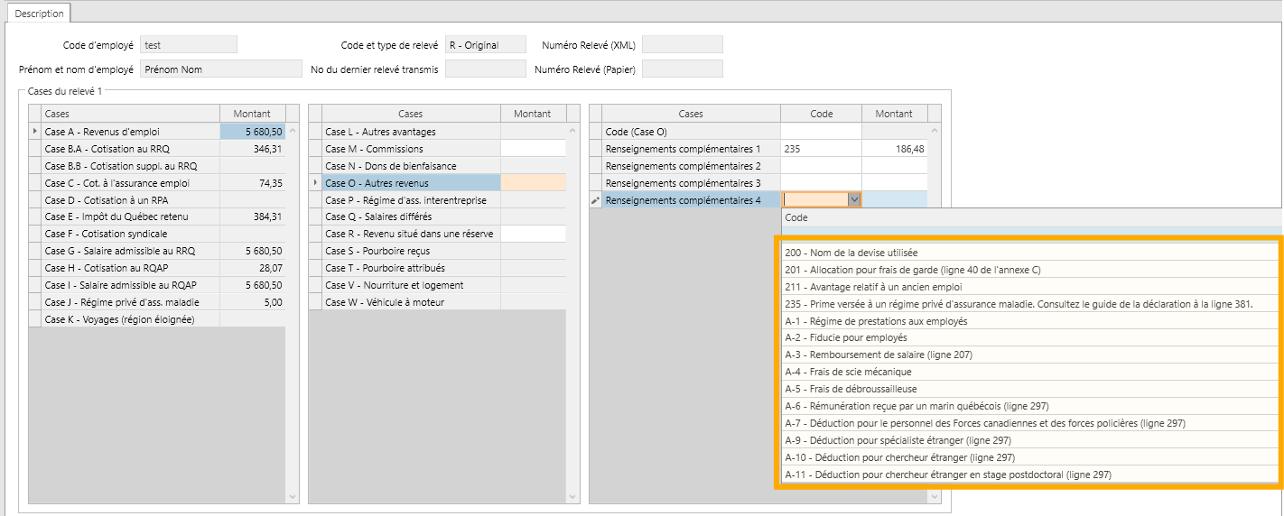Image resolution: width=1284 pixels, height=516 pixels.
Task: Pick A-4 - Frais de scie mécanique
Action: (1030, 373)
